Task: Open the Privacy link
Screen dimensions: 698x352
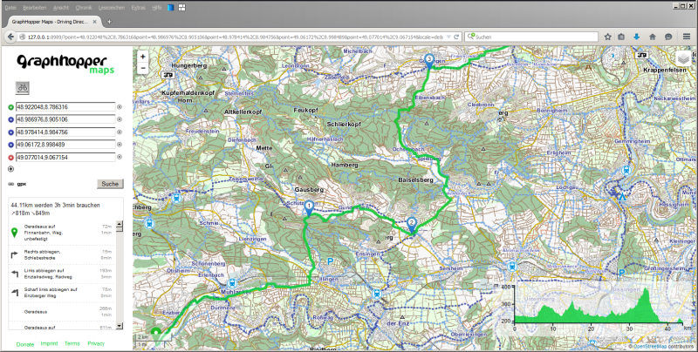Action: [96, 343]
